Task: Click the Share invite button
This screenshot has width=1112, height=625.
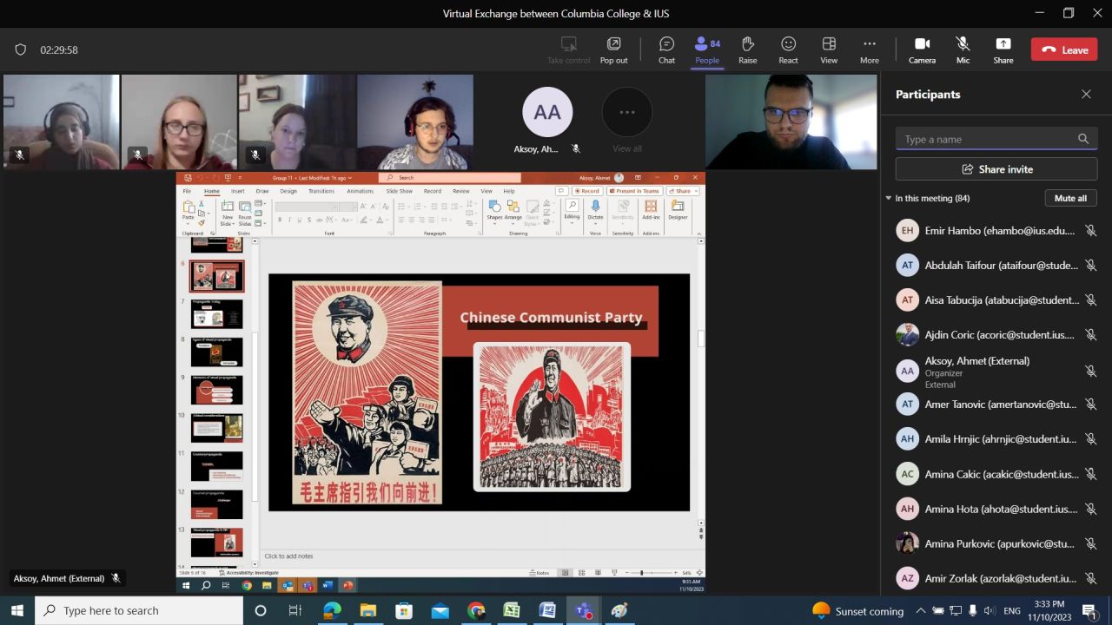Action: point(996,169)
